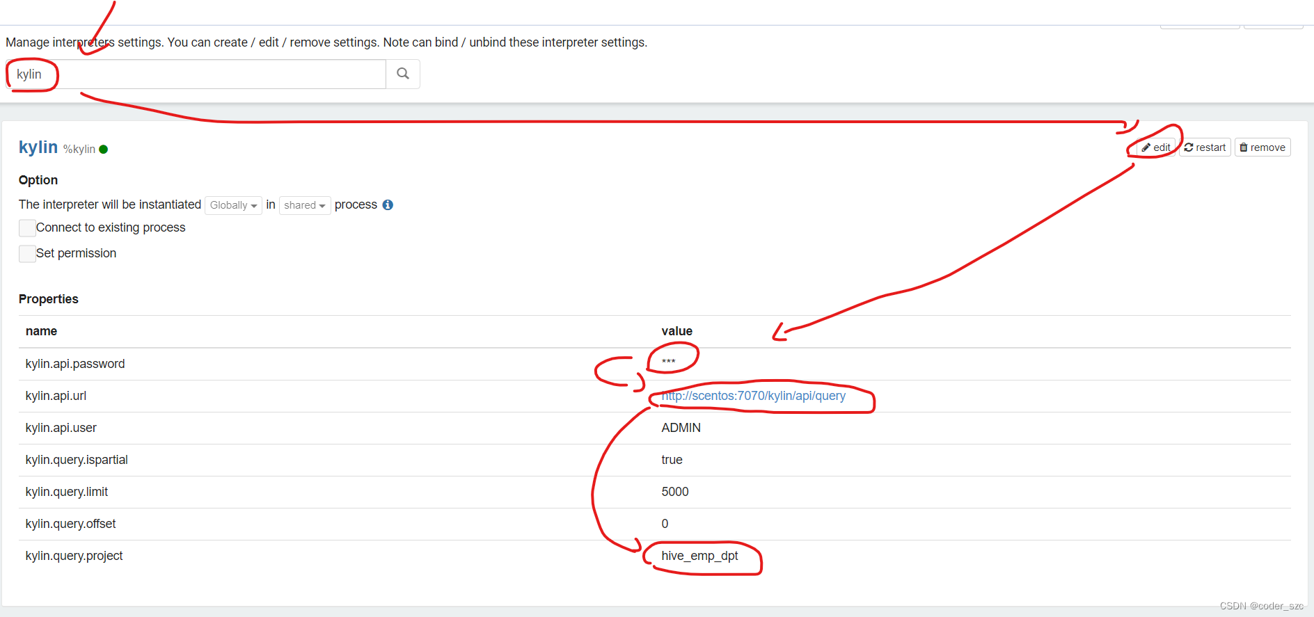
Task: Enable Connect to existing process checkbox
Action: click(27, 228)
